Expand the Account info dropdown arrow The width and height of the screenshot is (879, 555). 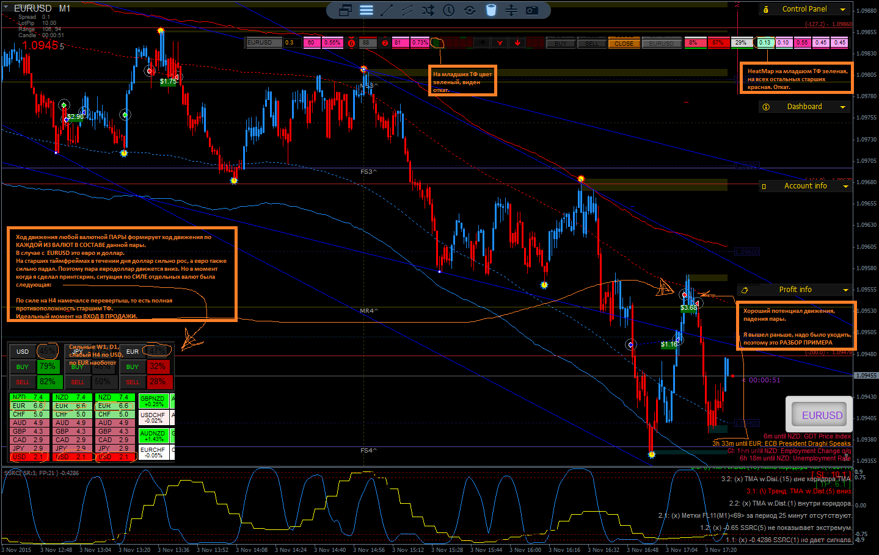[x=845, y=187]
